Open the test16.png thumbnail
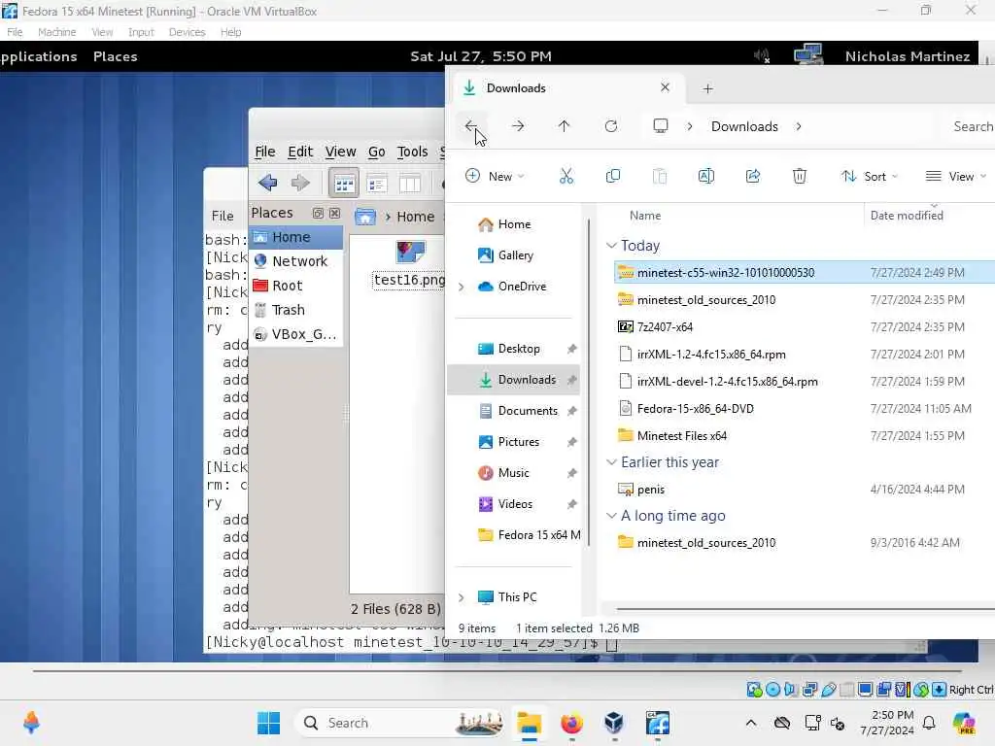The image size is (995, 746). pyautogui.click(x=410, y=253)
